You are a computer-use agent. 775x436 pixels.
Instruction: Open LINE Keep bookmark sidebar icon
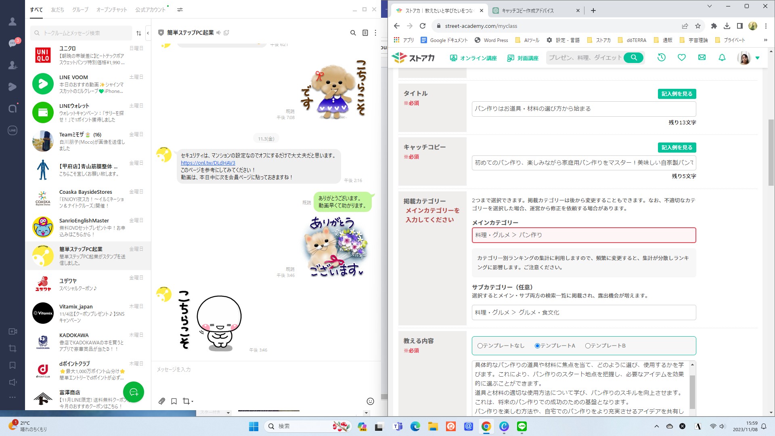[13, 365]
